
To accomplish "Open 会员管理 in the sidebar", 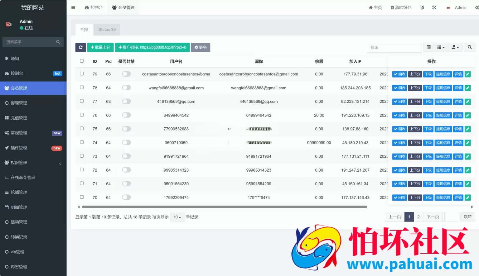I will 33,88.
